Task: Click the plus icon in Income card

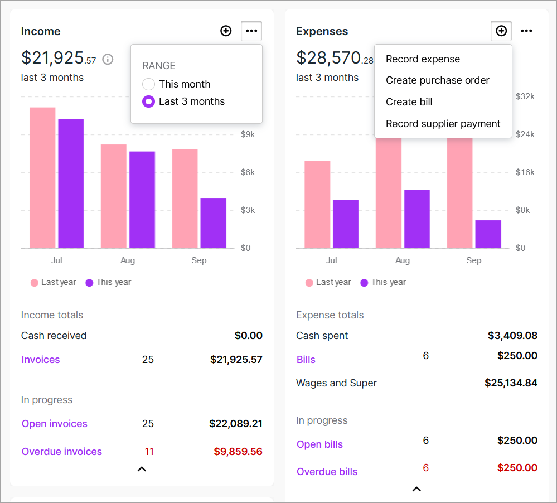Action: [226, 31]
